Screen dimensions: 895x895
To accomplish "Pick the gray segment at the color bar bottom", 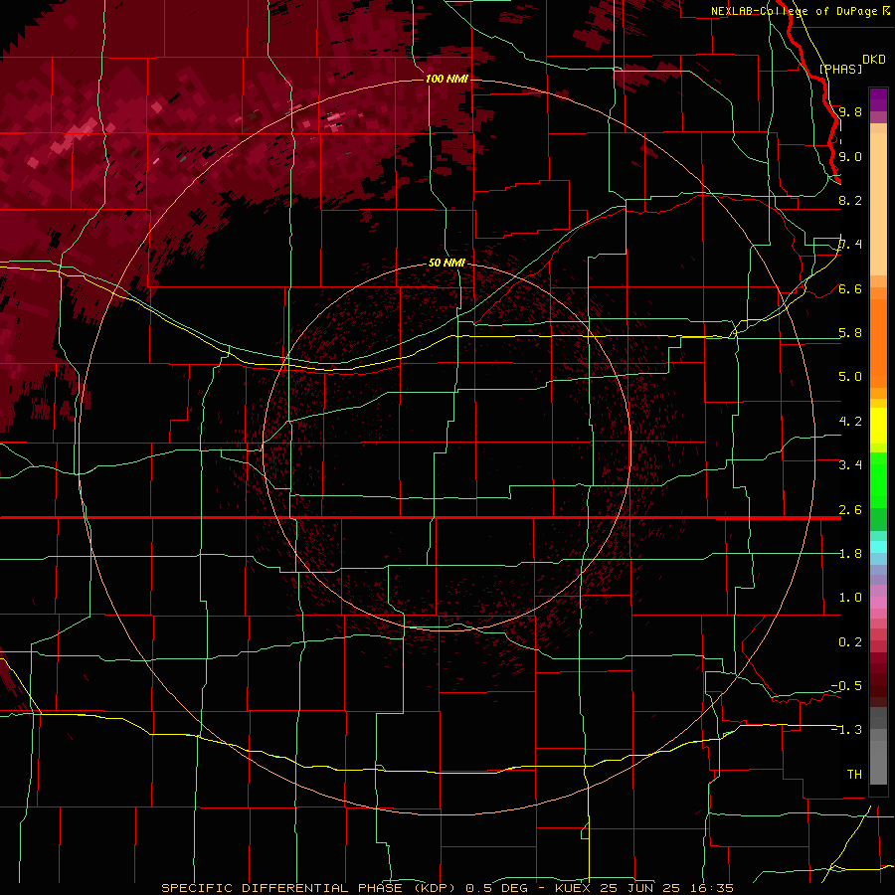I will 878,759.
